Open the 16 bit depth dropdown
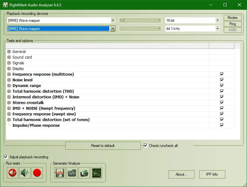The width and height of the screenshot is (247, 187). [217, 20]
